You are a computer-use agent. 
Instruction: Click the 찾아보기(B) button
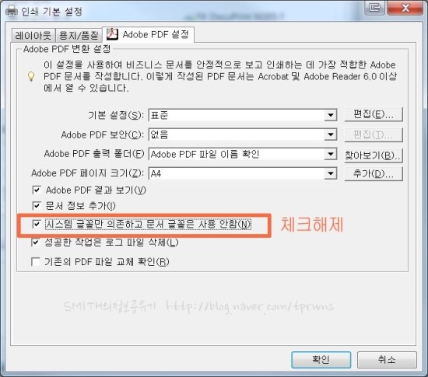point(374,155)
